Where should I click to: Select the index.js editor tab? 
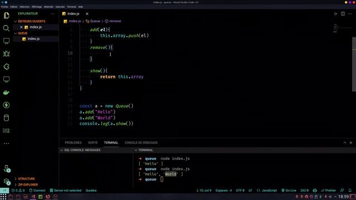(x=73, y=14)
